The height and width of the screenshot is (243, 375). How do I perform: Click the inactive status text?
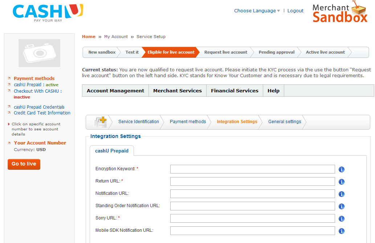22,97
